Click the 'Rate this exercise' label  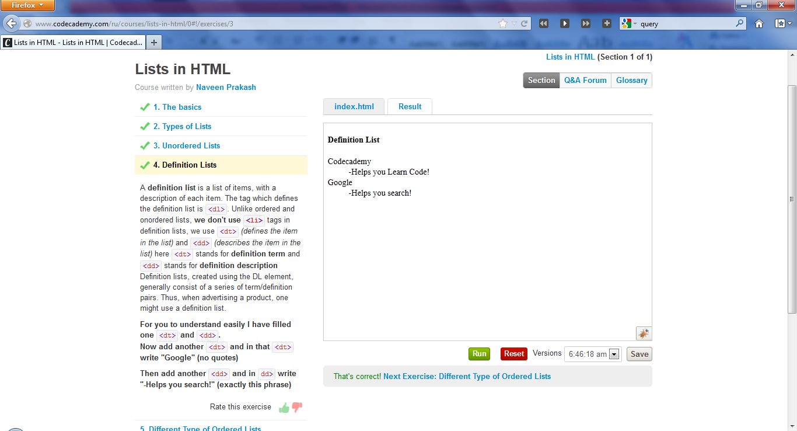click(240, 406)
